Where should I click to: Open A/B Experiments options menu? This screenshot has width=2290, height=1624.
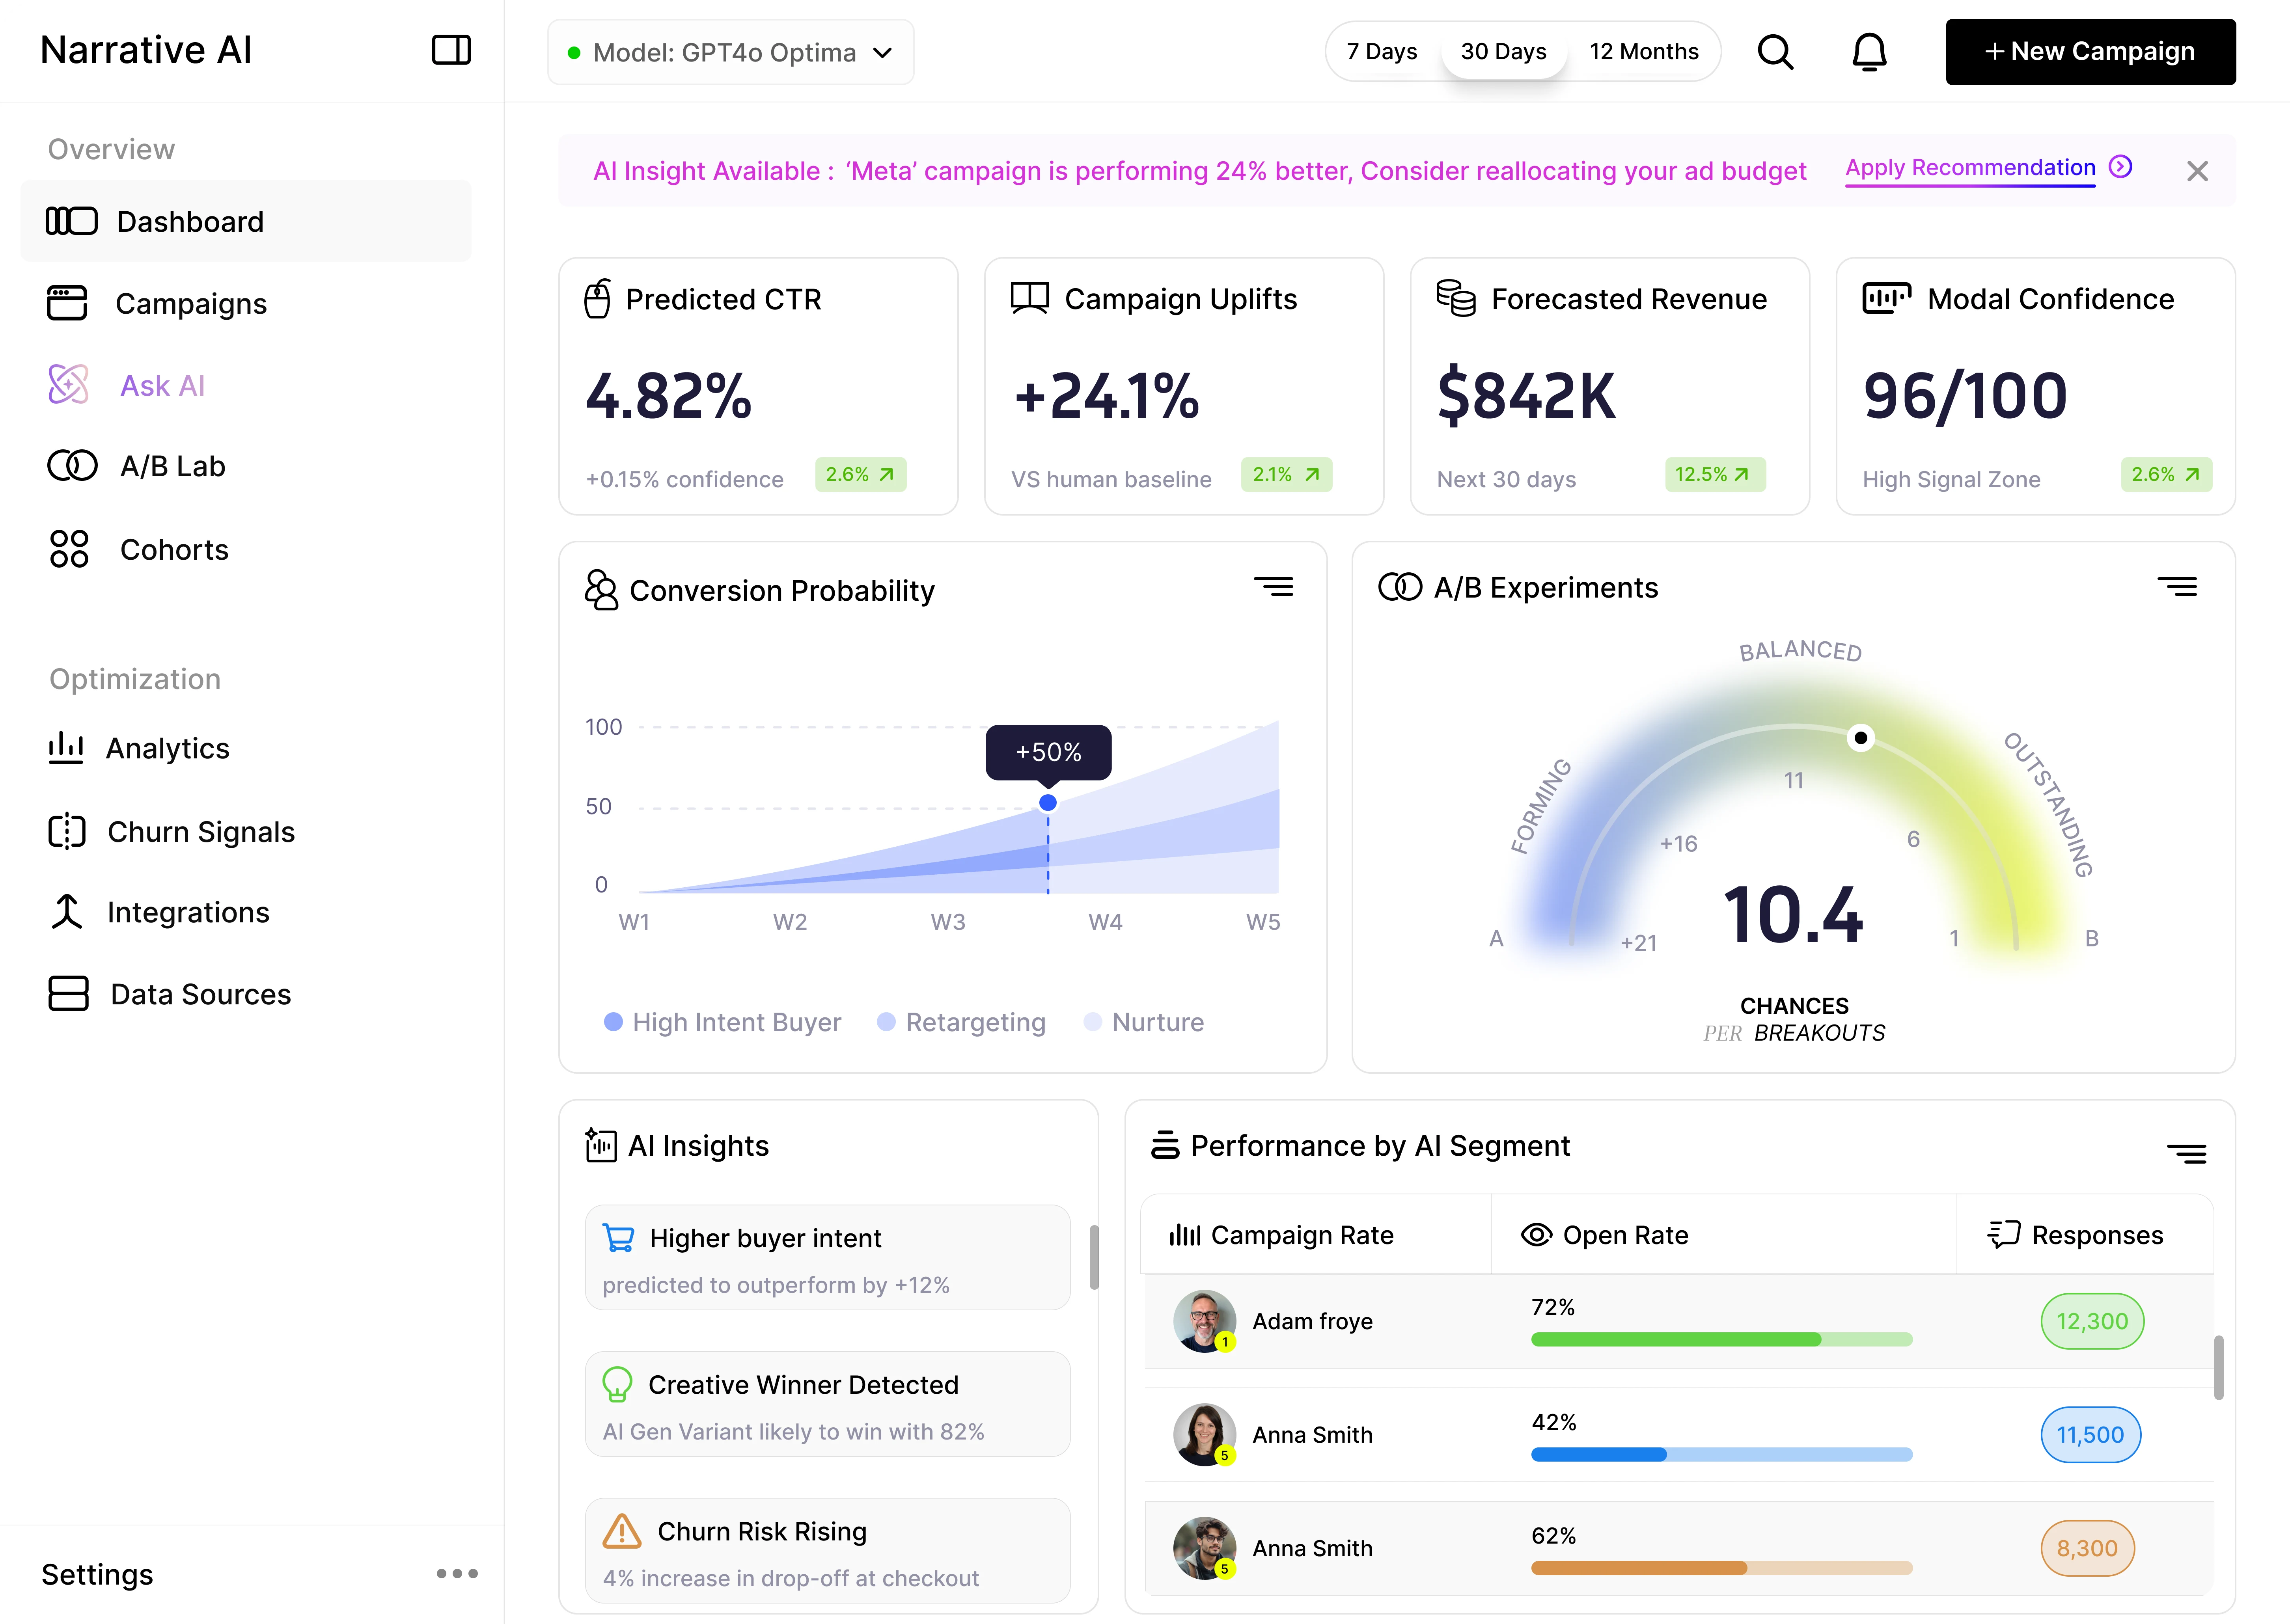pos(2176,587)
